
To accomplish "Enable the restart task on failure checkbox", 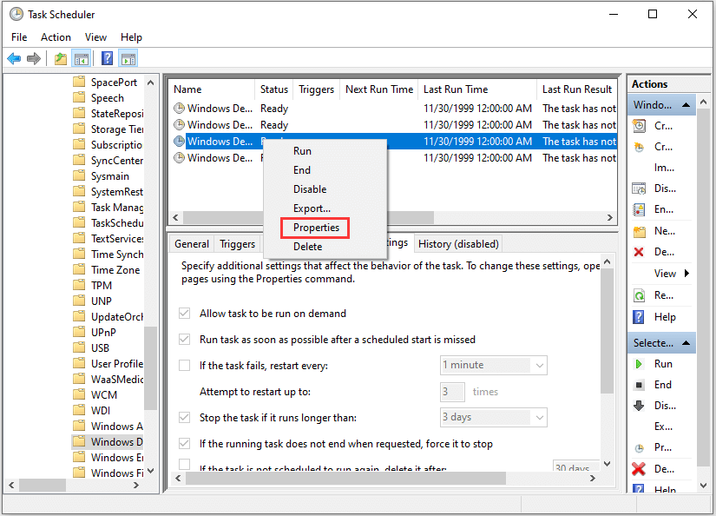I will (x=186, y=365).
